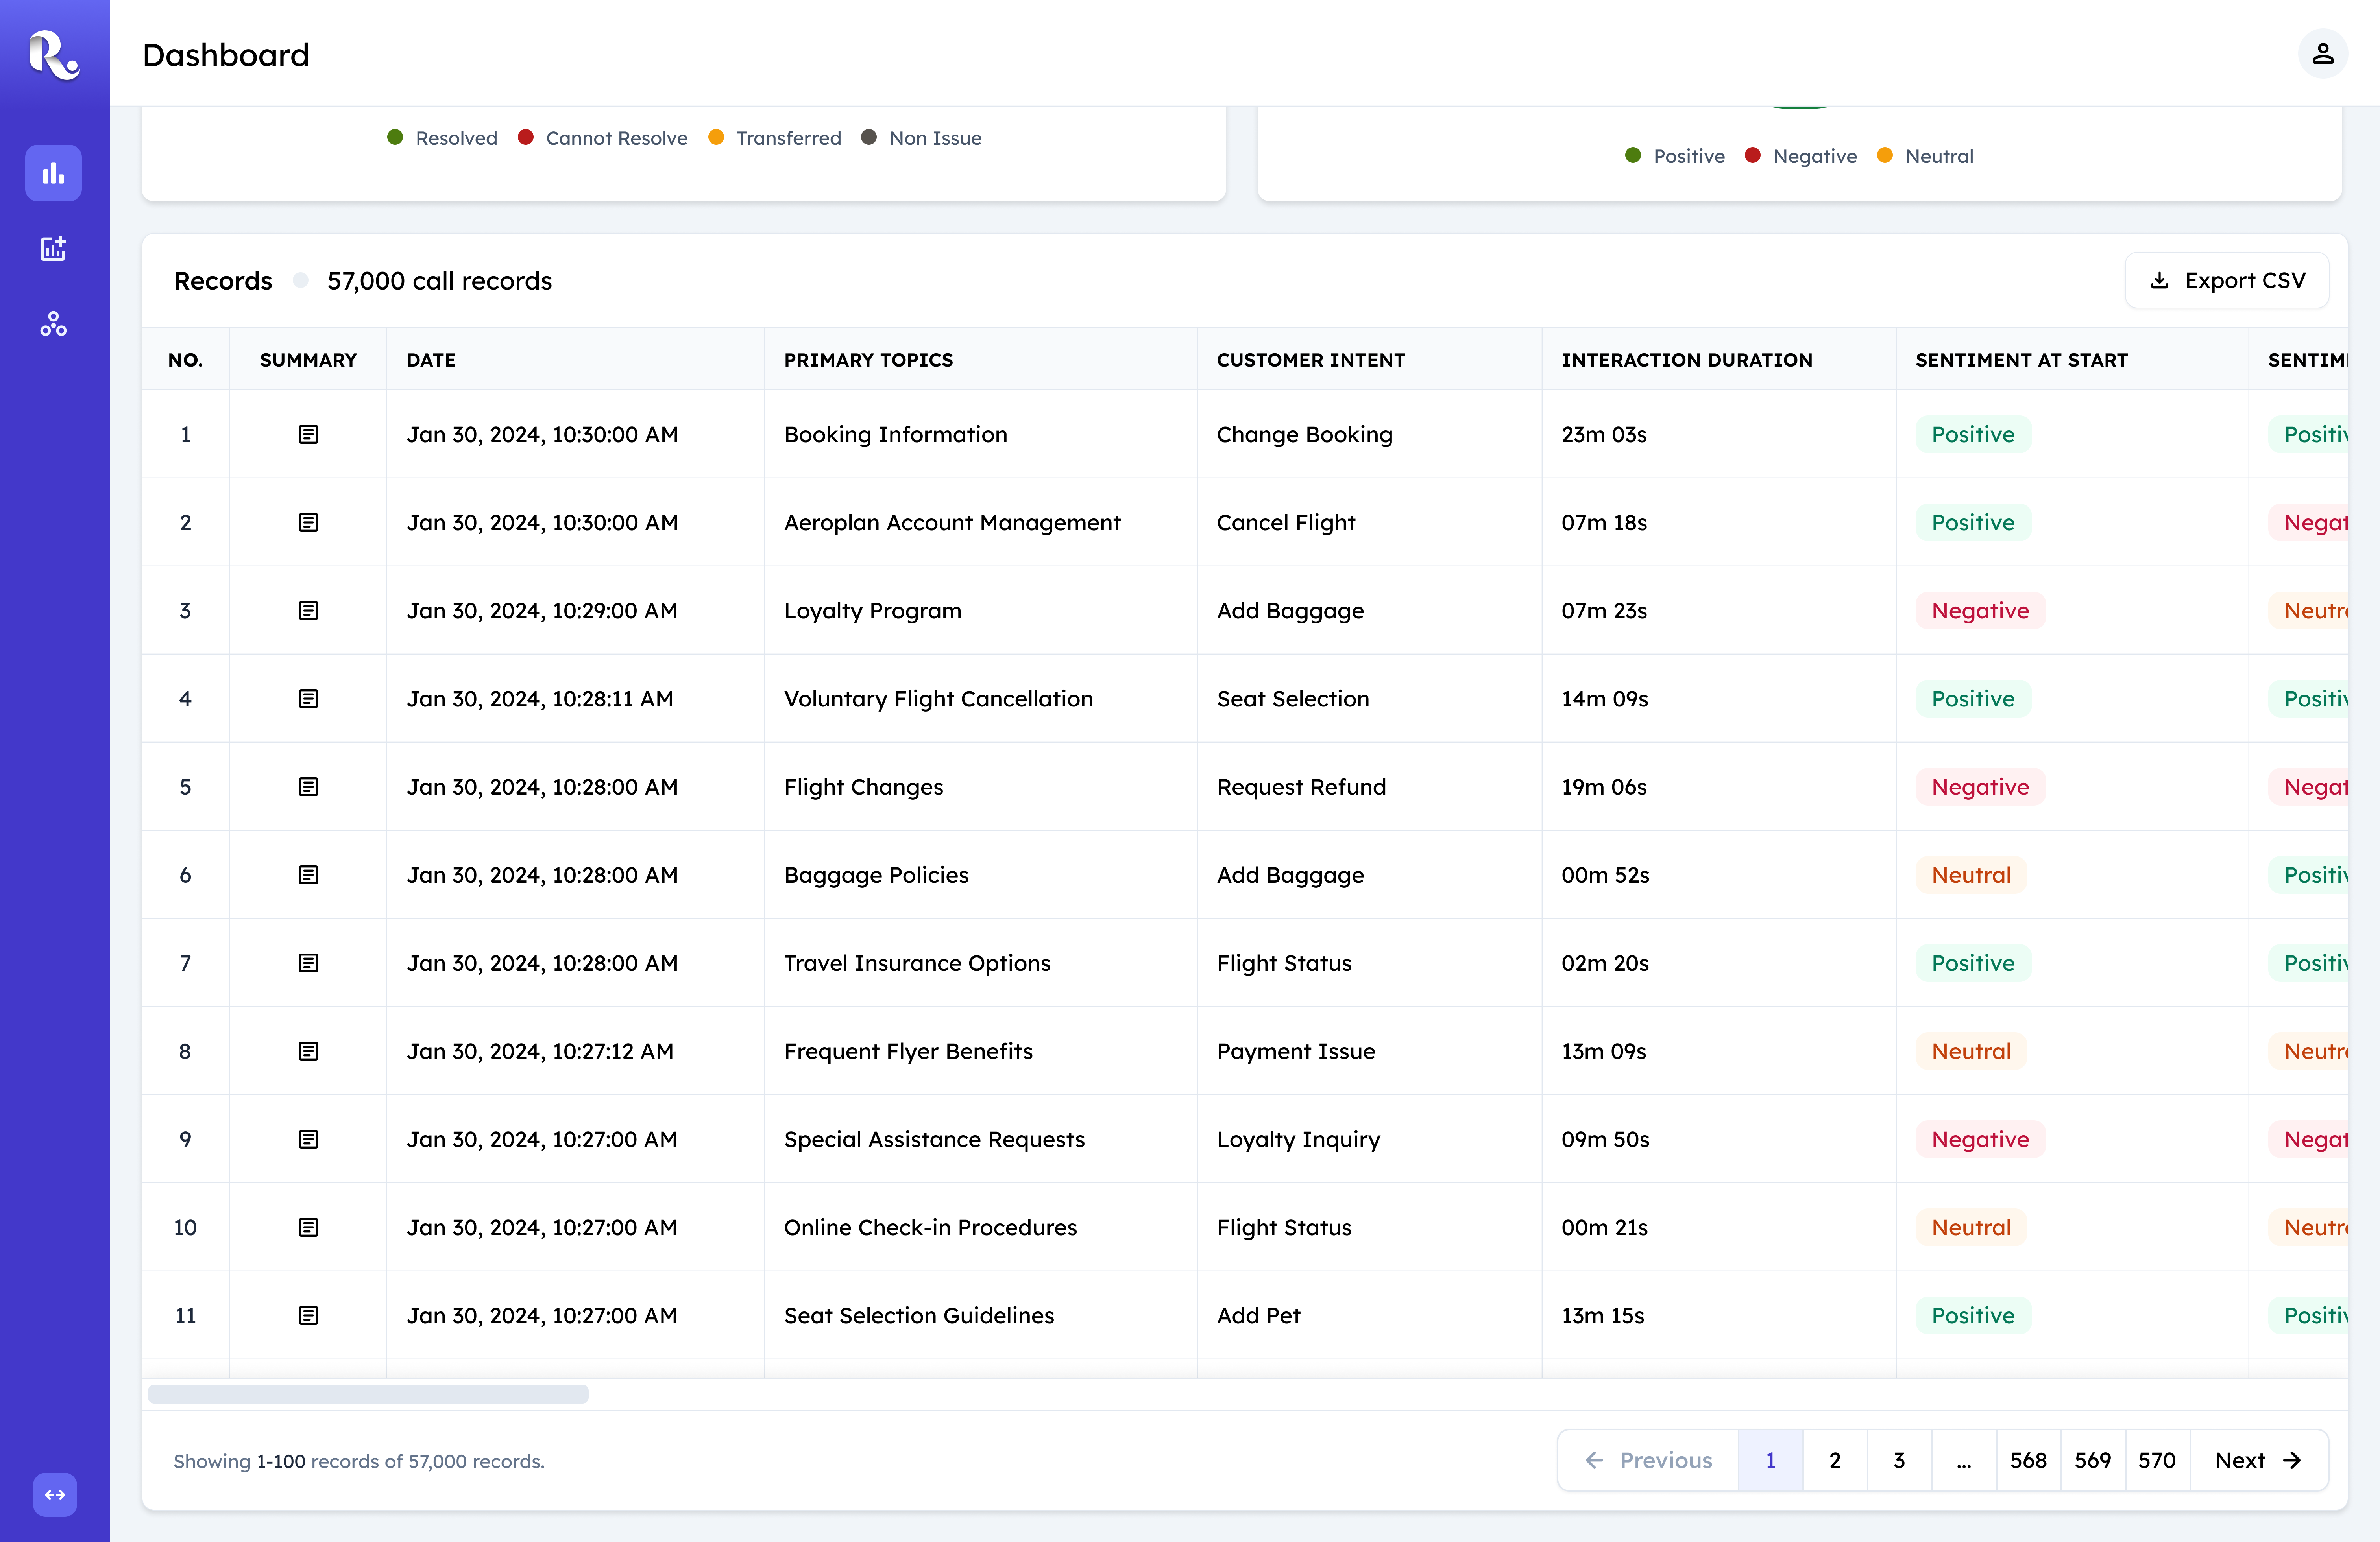Select page 2 in pagination
This screenshot has width=2380, height=1542.
[x=1835, y=1460]
